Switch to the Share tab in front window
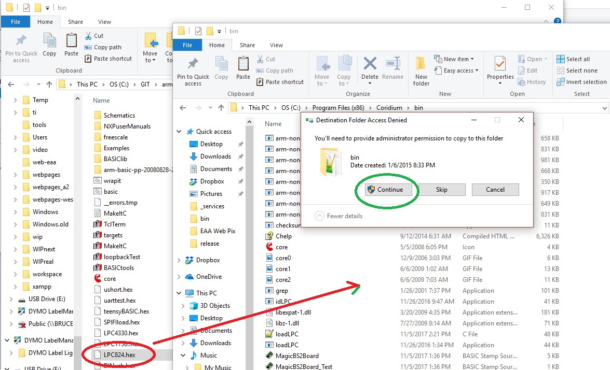 point(247,45)
